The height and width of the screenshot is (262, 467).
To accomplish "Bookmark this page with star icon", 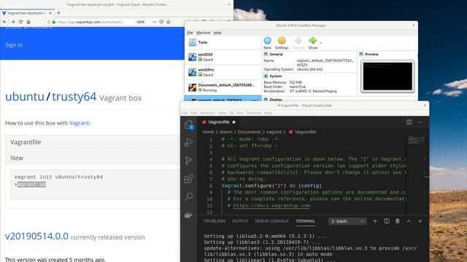I will click(169, 22).
